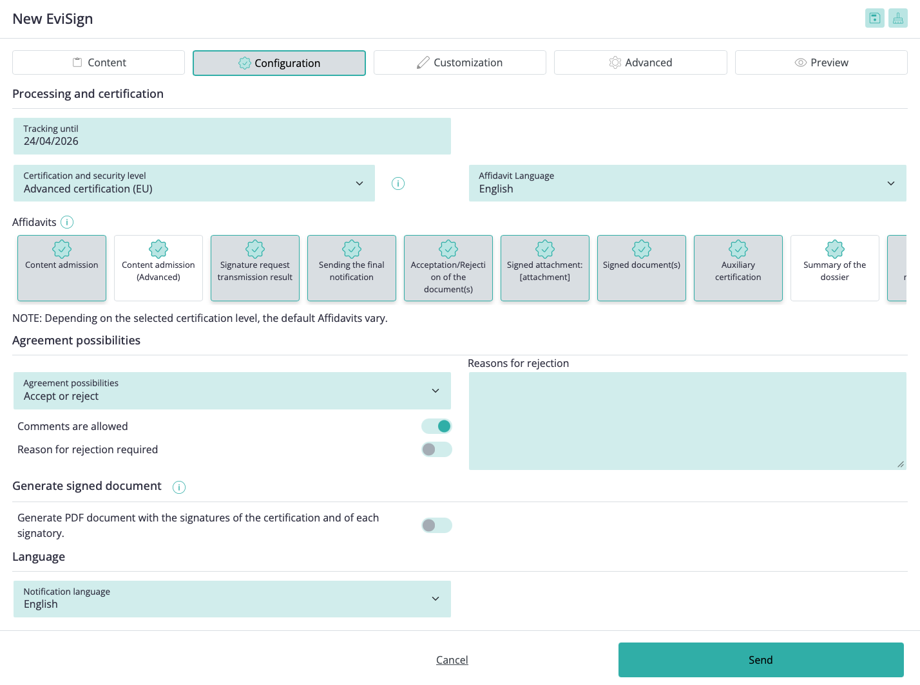Open the Preview tab
920x685 pixels.
pos(821,62)
